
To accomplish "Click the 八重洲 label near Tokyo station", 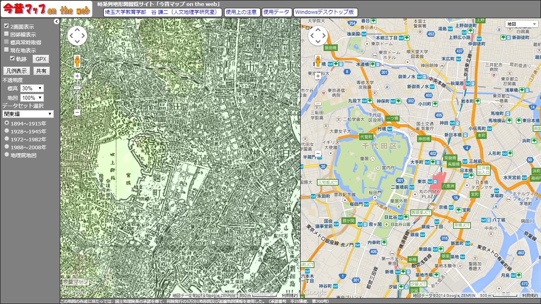I will click(x=448, y=185).
